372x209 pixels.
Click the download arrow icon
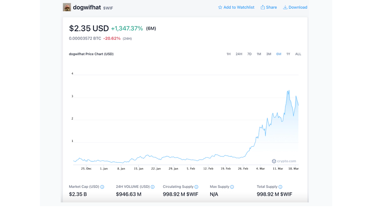(285, 7)
